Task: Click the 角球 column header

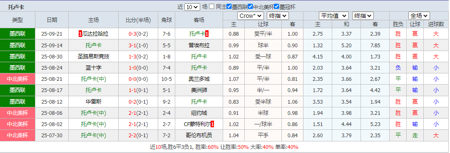Action: coord(167,20)
